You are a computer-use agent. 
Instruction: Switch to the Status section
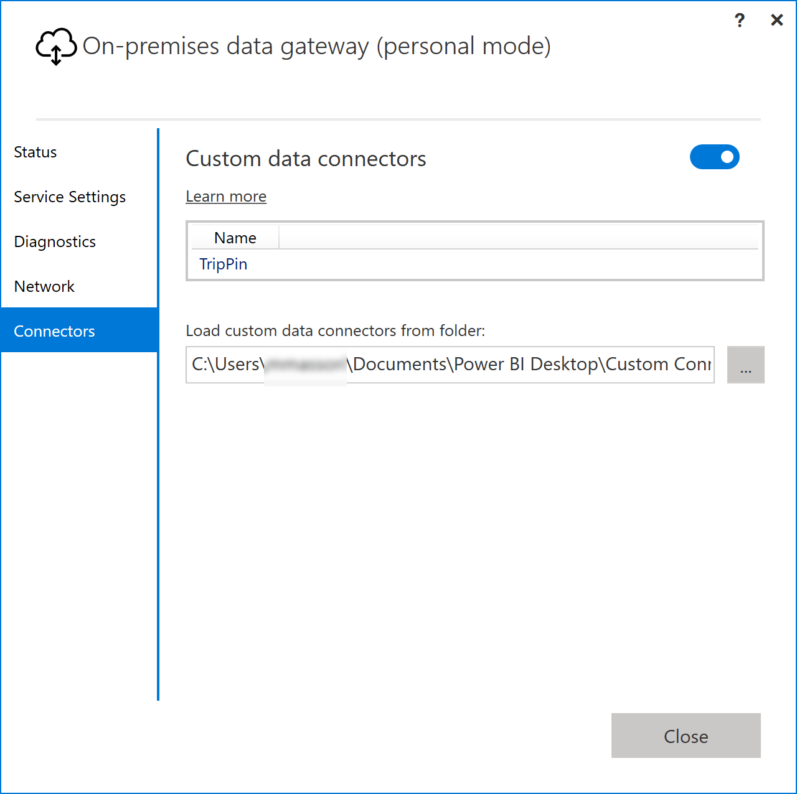[x=35, y=152]
